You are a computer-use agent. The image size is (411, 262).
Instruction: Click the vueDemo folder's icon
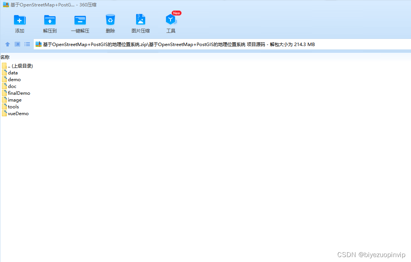4,113
